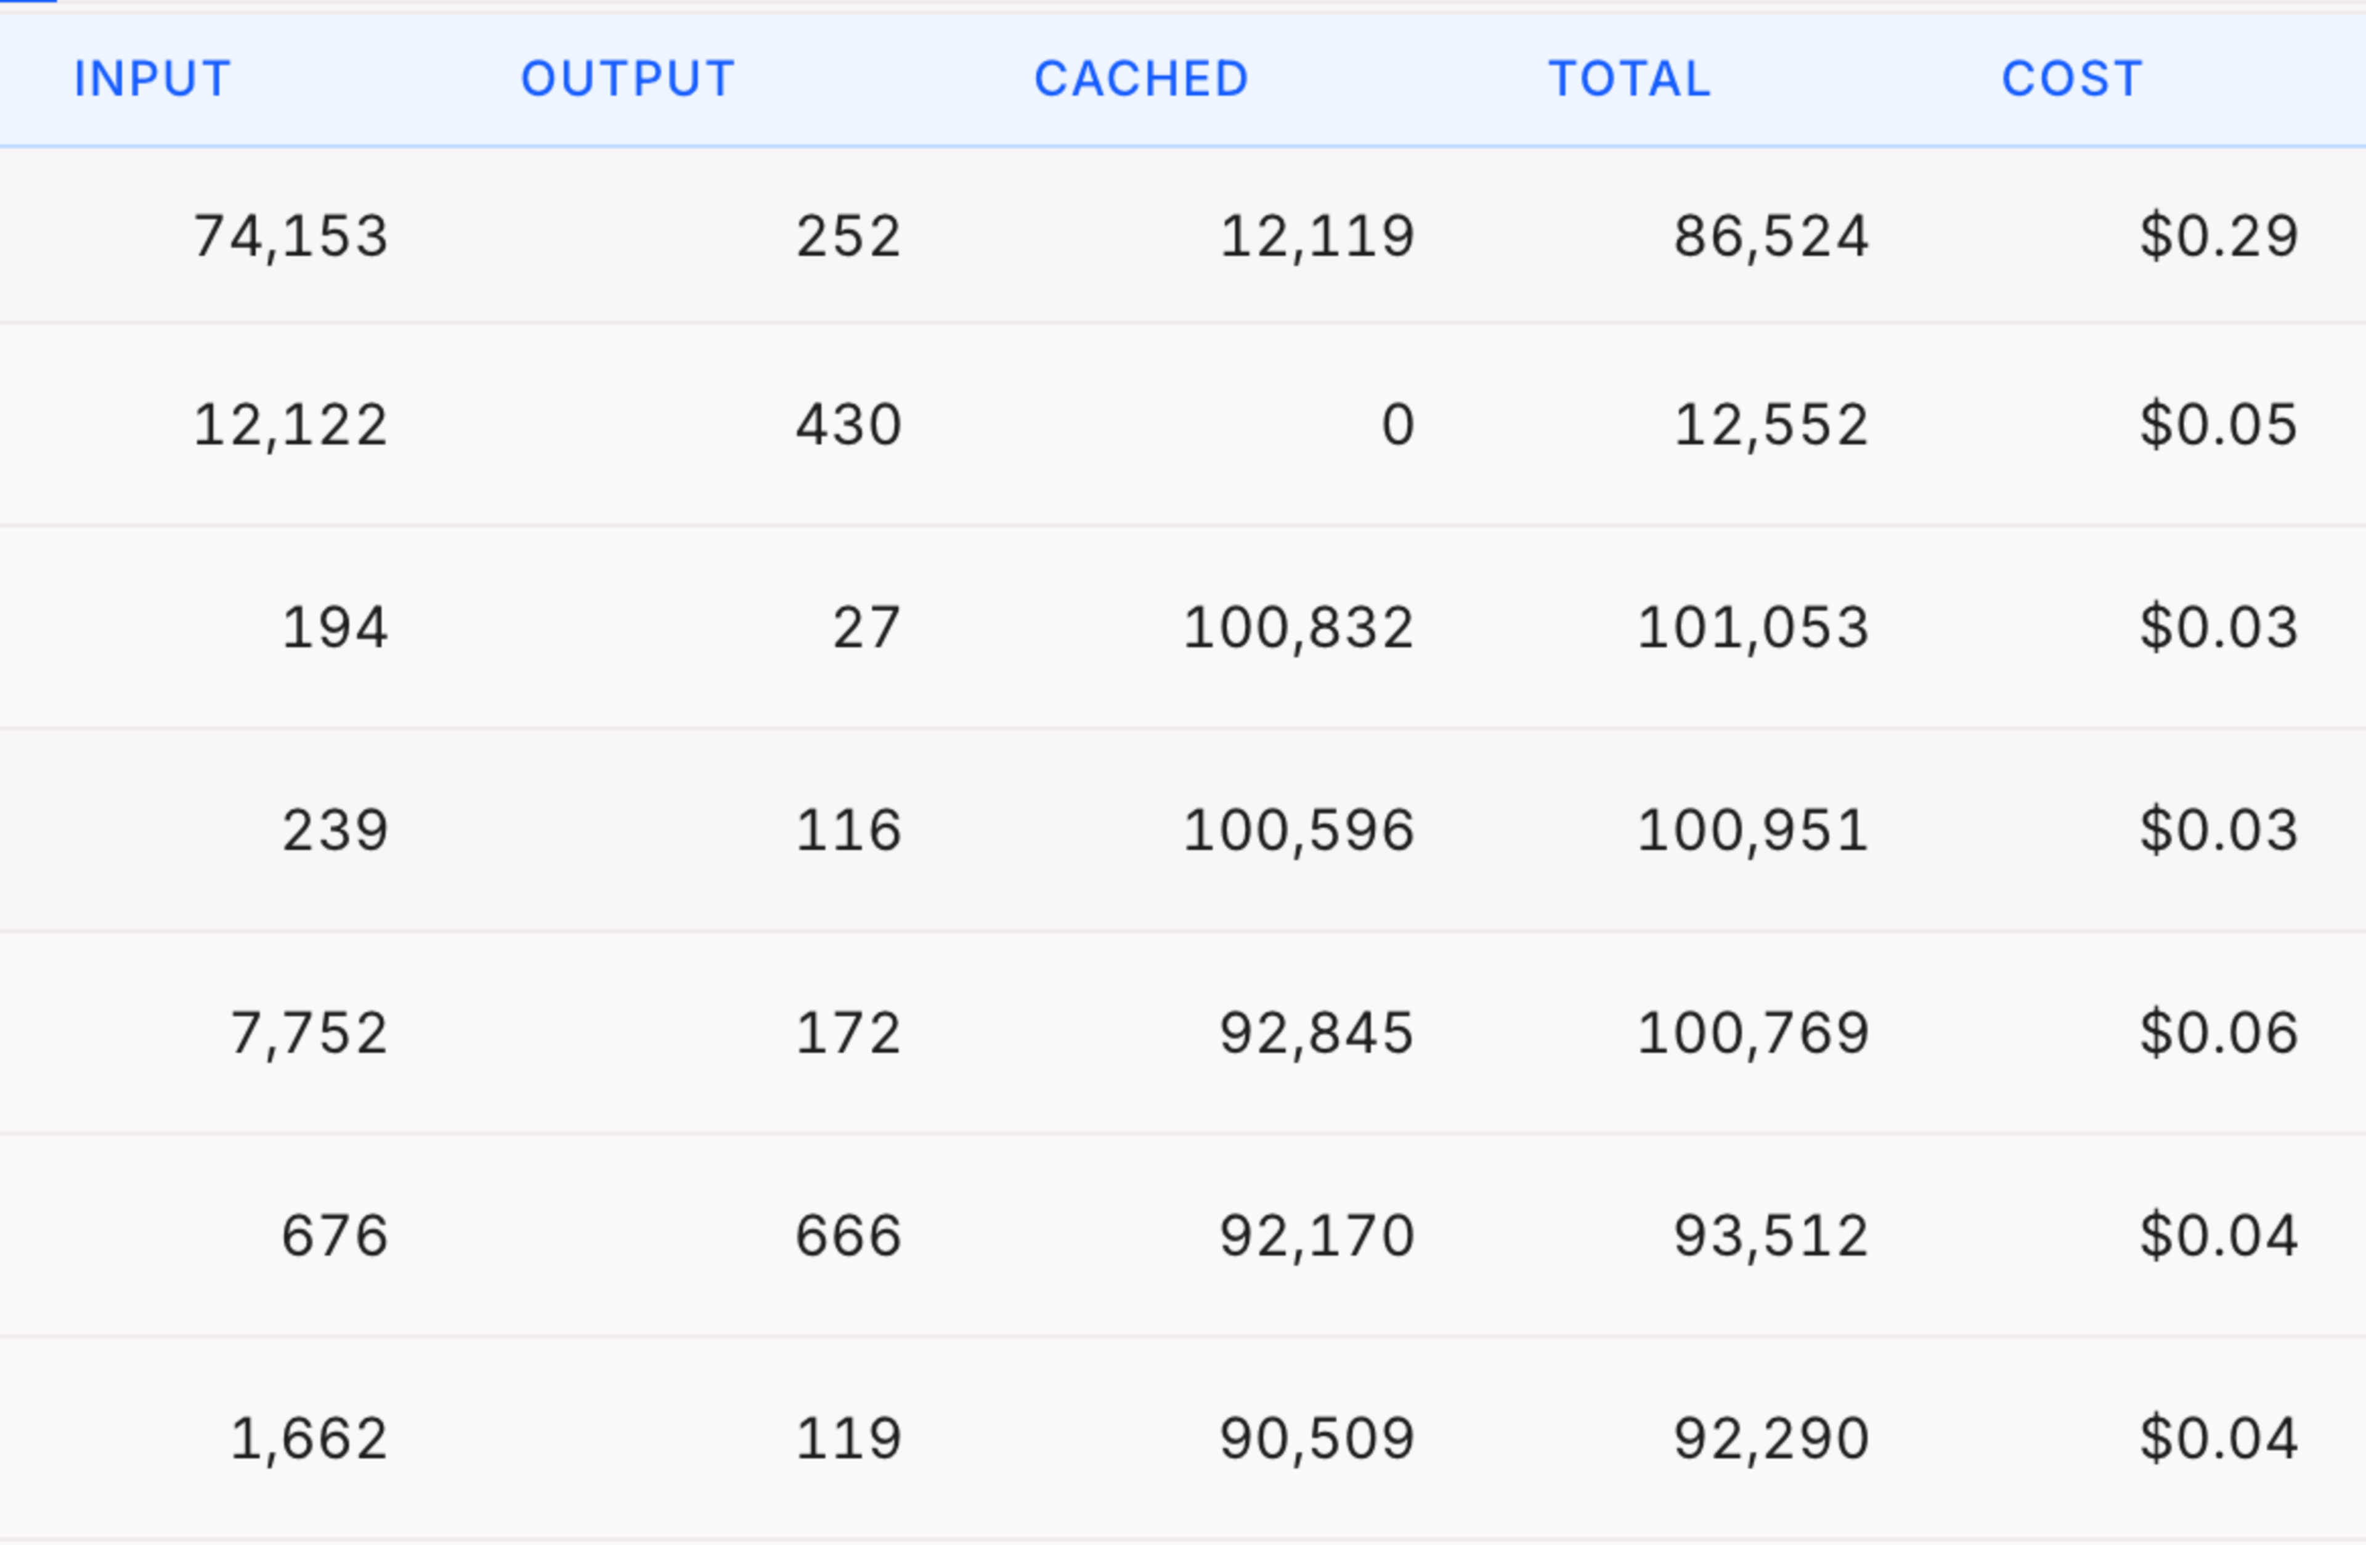This screenshot has height=1545, width=2366.
Task: Sort the table by the OUTPUT column
Action: (x=627, y=79)
